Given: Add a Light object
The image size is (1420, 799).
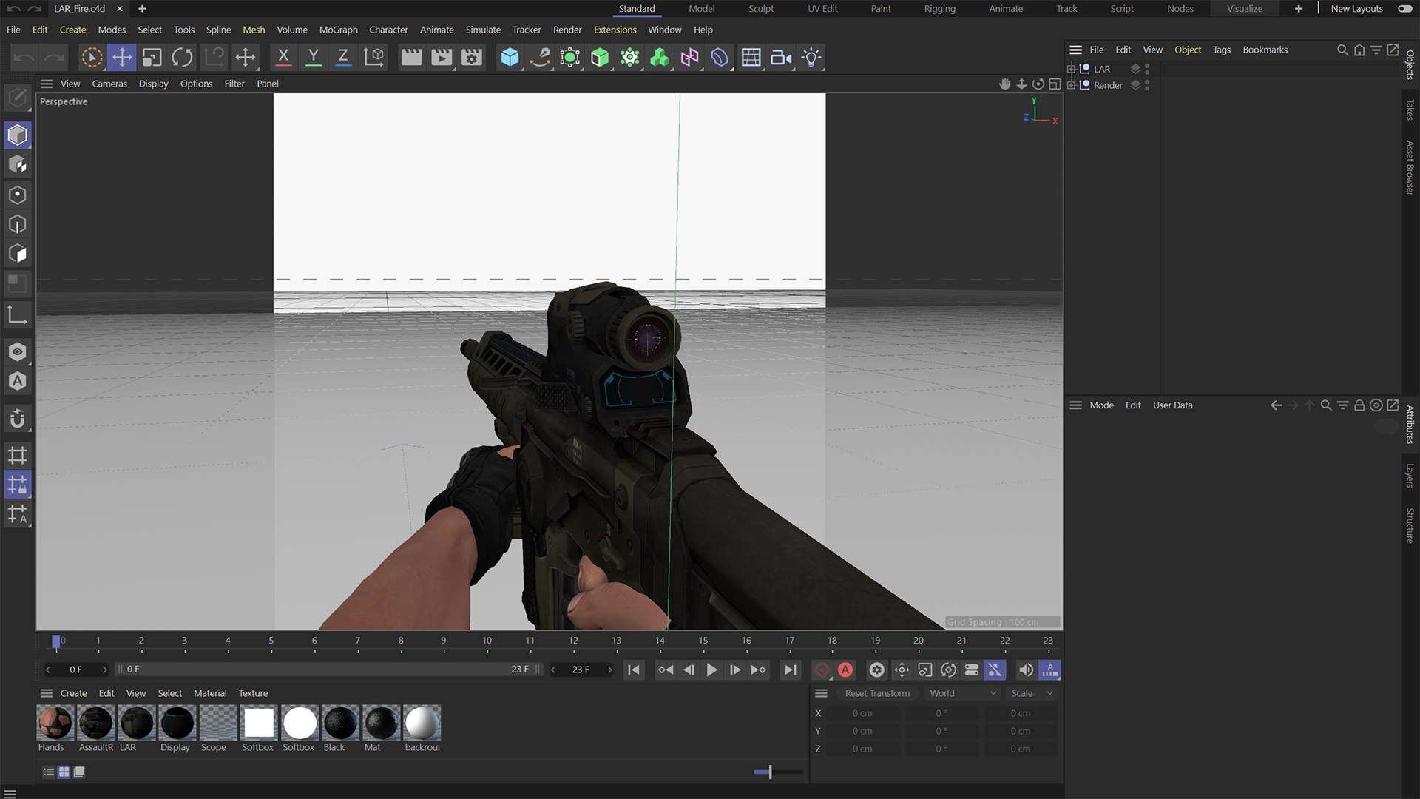Looking at the screenshot, I should pyautogui.click(x=811, y=57).
